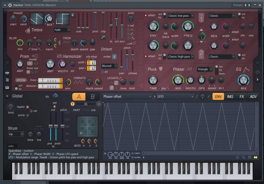This screenshot has height=184, width=264.
Task: Enable the legato LED in Global
Action: pyautogui.click(x=28, y=107)
